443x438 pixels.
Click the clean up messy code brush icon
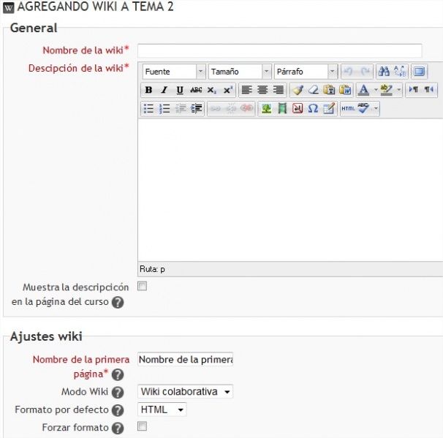pyautogui.click(x=298, y=90)
